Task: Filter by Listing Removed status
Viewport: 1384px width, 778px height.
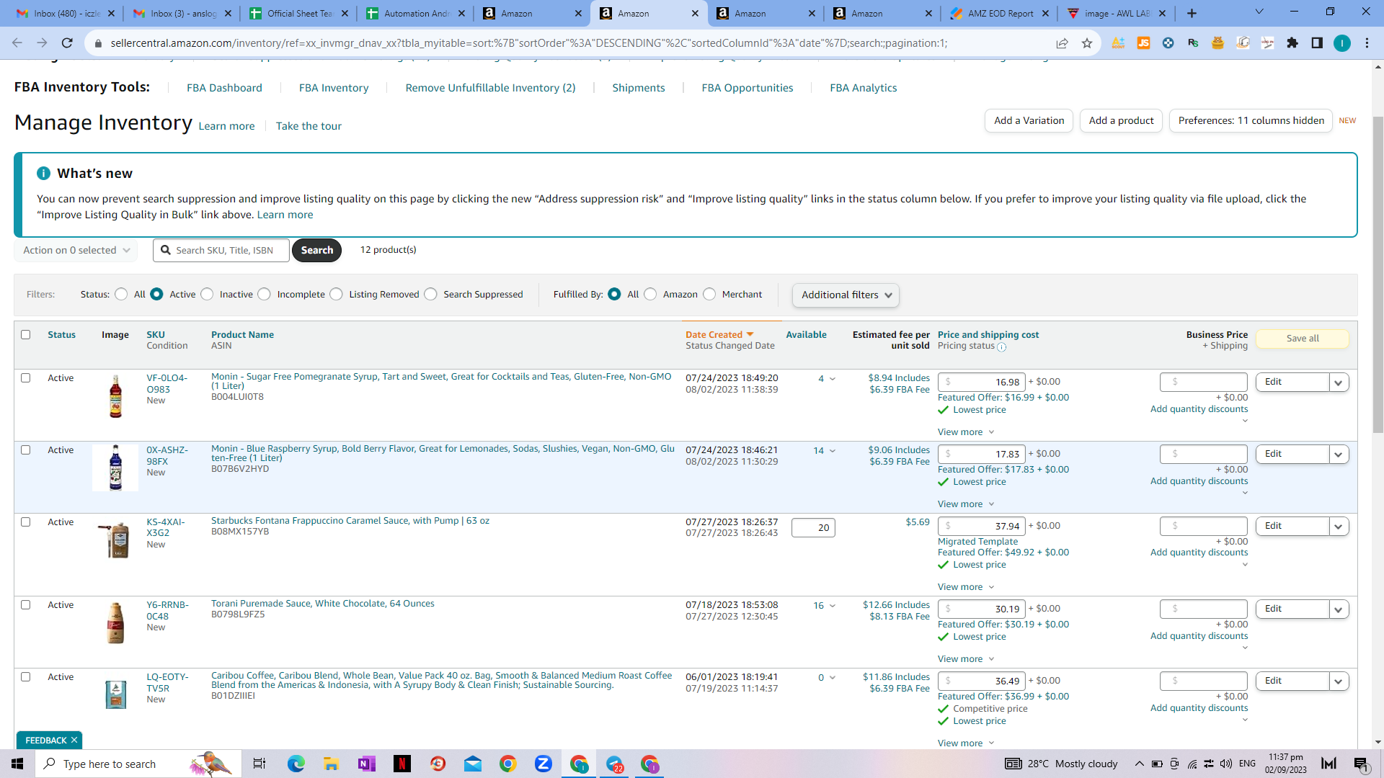Action: tap(337, 295)
